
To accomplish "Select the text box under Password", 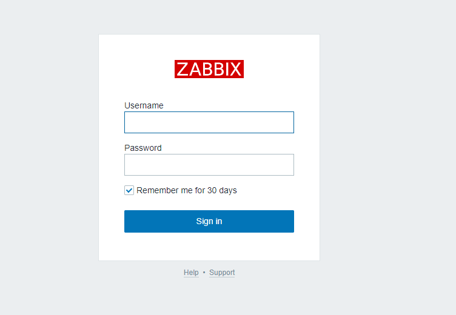I will [x=209, y=165].
